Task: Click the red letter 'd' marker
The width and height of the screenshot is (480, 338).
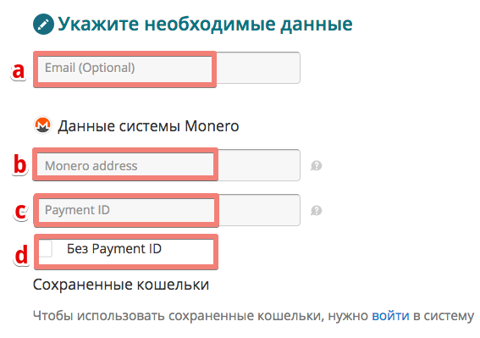Action: point(21,254)
